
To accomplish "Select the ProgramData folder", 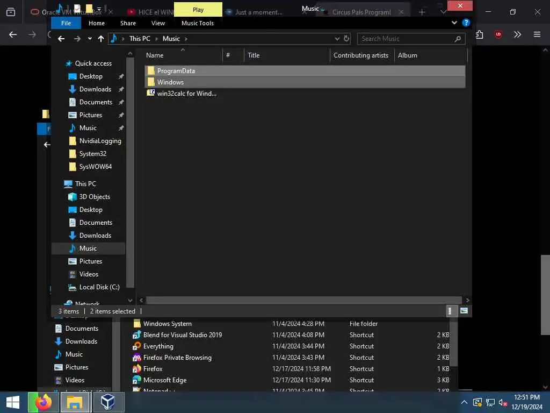I will coord(305,71).
